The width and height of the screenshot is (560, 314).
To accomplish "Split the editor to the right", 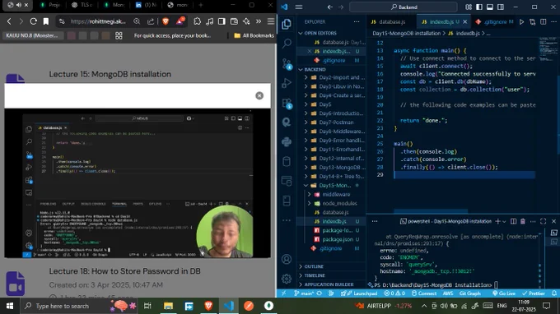I will point(544,21).
